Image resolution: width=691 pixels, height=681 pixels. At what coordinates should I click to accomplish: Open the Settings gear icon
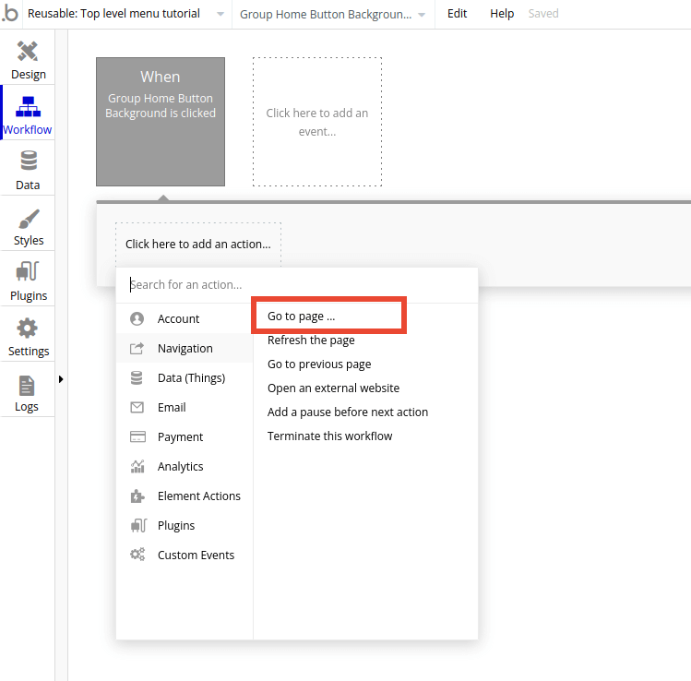[28, 329]
